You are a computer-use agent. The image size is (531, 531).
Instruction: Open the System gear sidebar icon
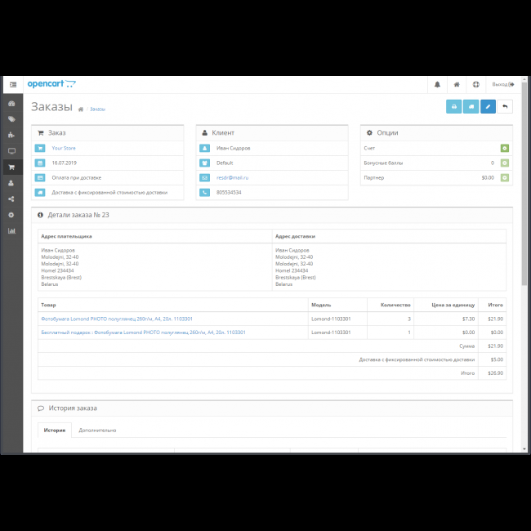tap(11, 215)
